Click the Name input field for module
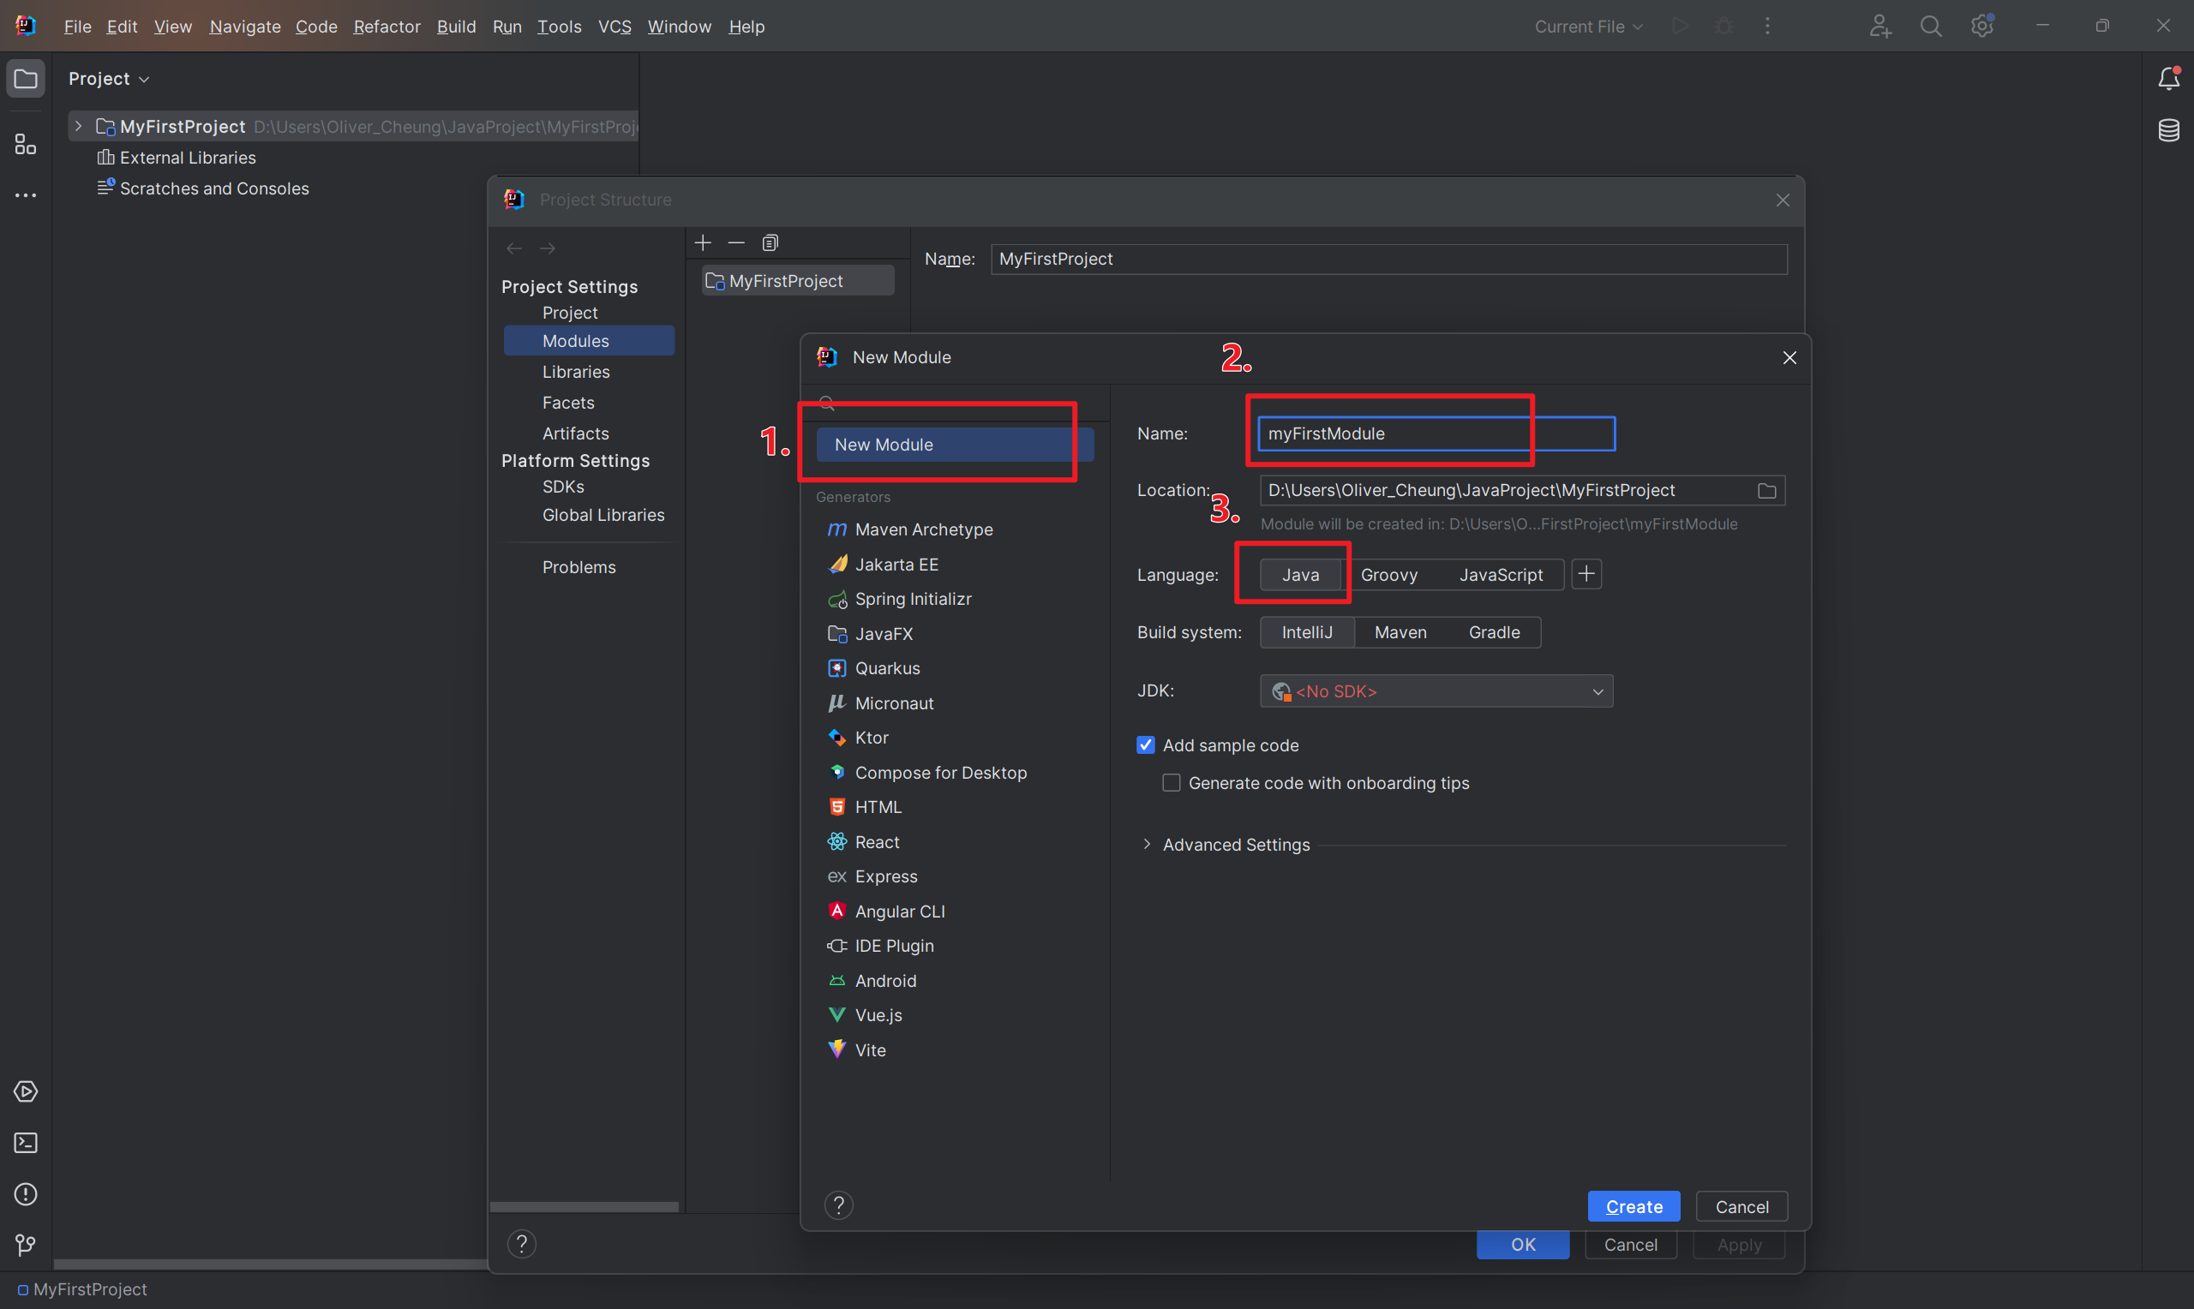This screenshot has width=2194, height=1309. 1436,433
